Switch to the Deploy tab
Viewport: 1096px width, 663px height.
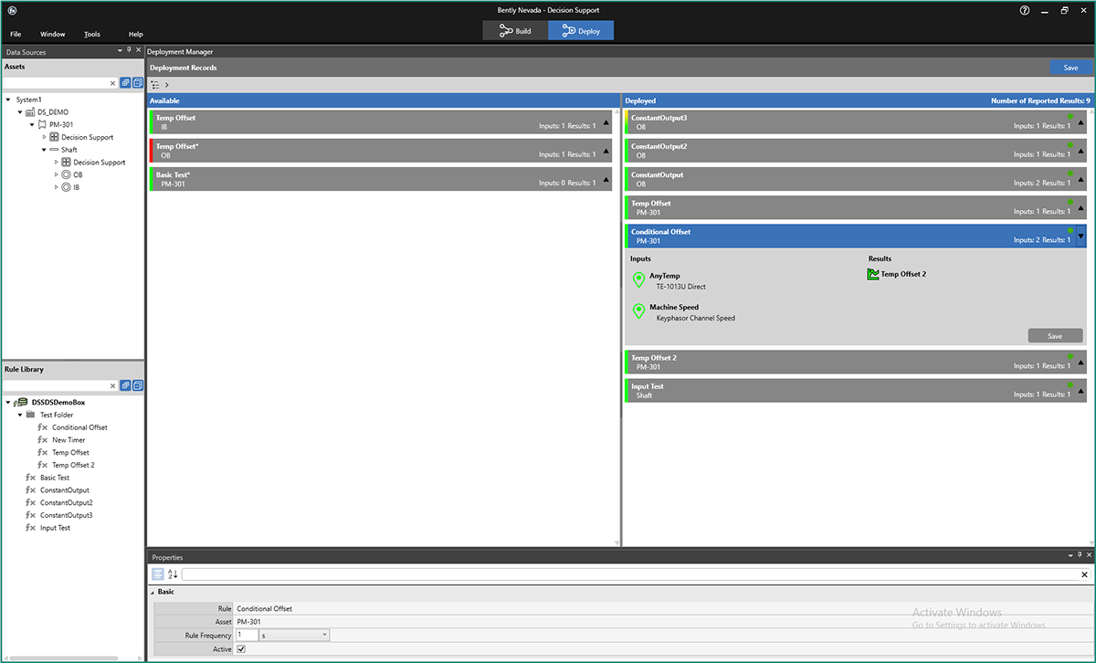coord(581,31)
